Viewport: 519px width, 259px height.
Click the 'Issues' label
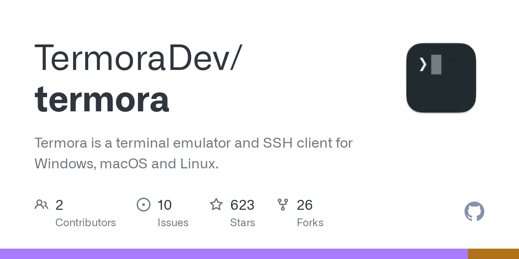click(x=173, y=223)
